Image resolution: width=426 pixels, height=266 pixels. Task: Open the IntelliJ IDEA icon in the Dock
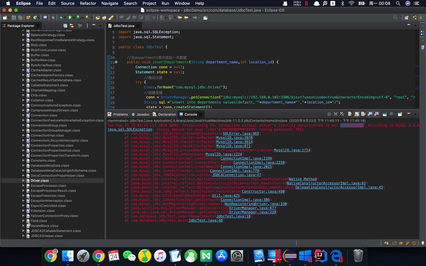coord(320,256)
